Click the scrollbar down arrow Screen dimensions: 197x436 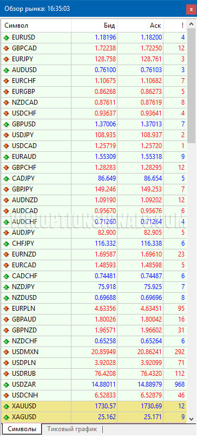(x=191, y=419)
